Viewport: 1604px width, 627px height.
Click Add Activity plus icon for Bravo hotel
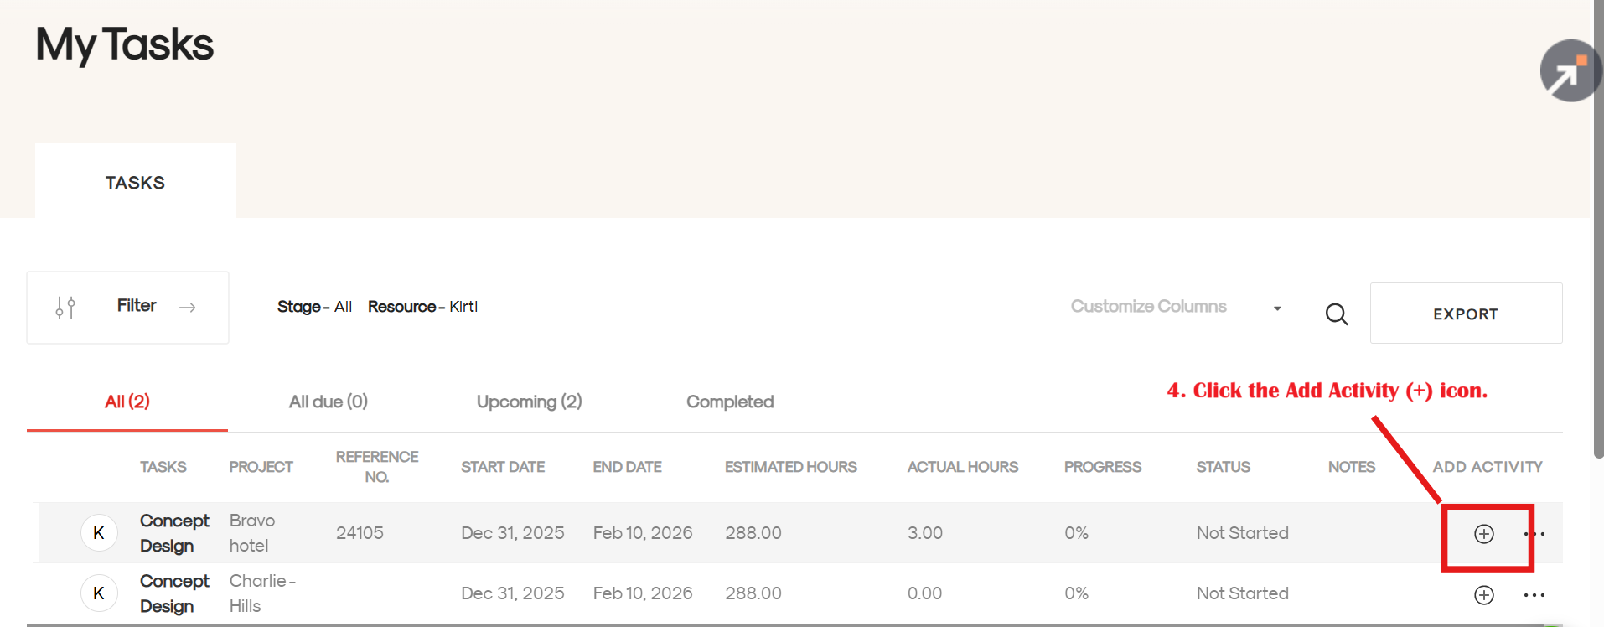pyautogui.click(x=1483, y=534)
